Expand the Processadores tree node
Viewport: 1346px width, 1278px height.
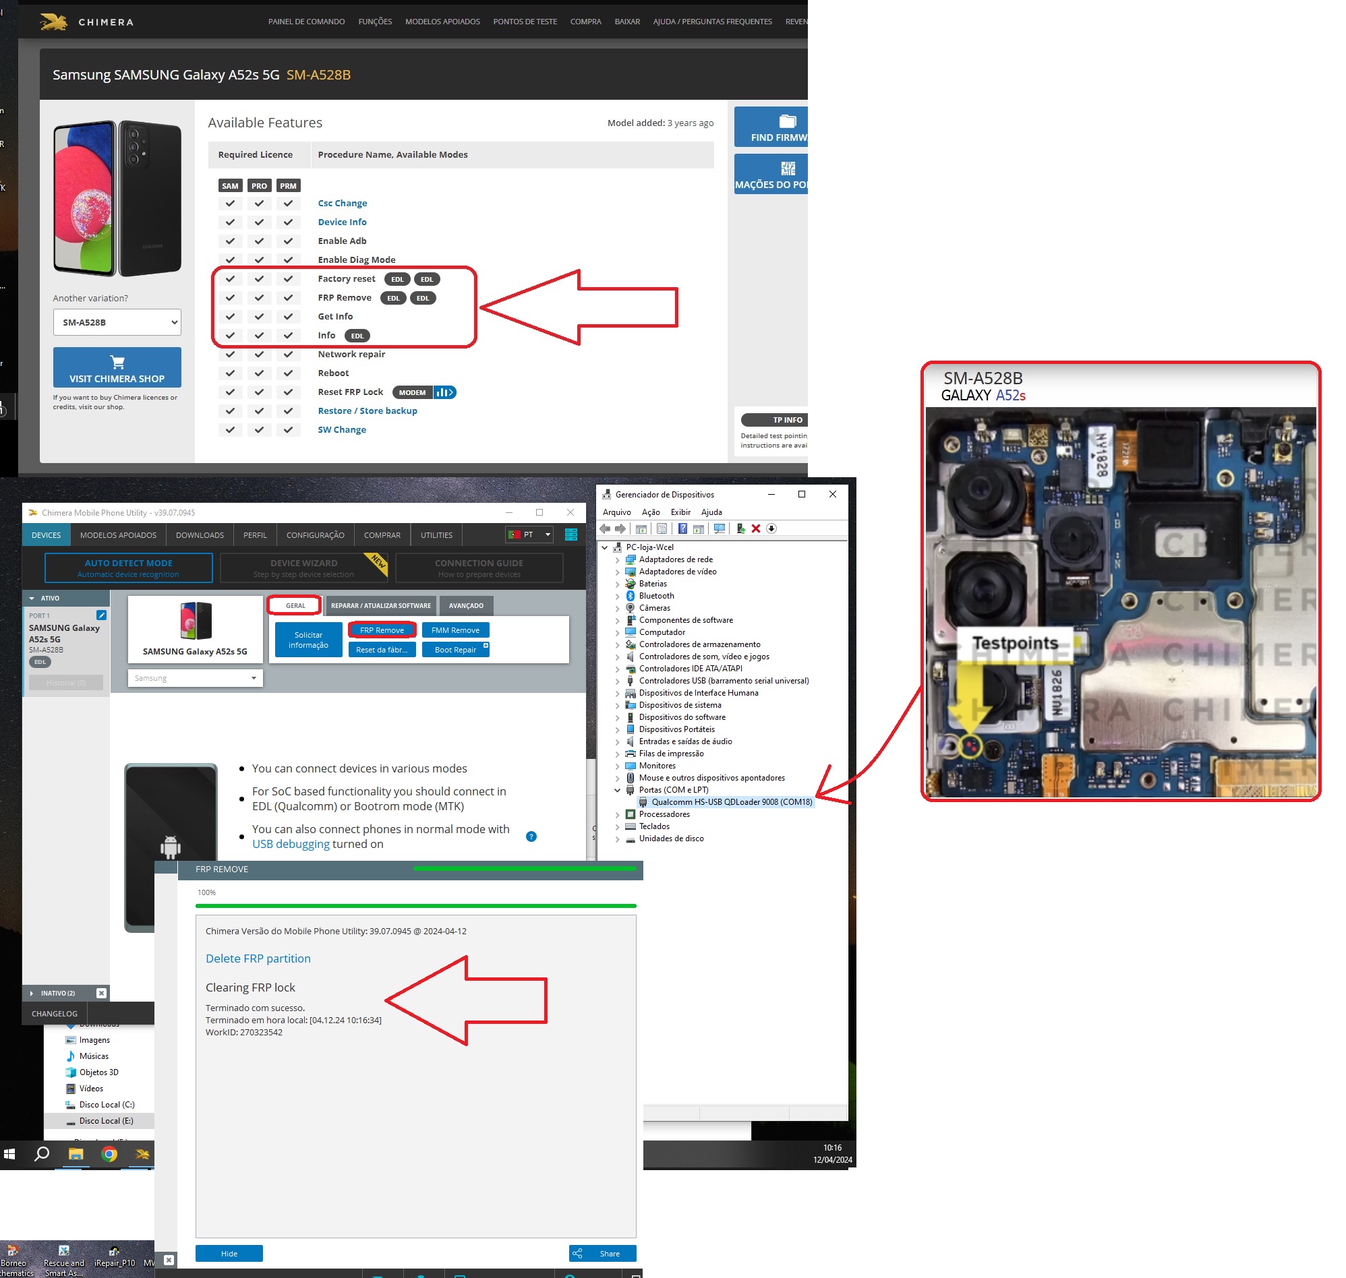[618, 815]
